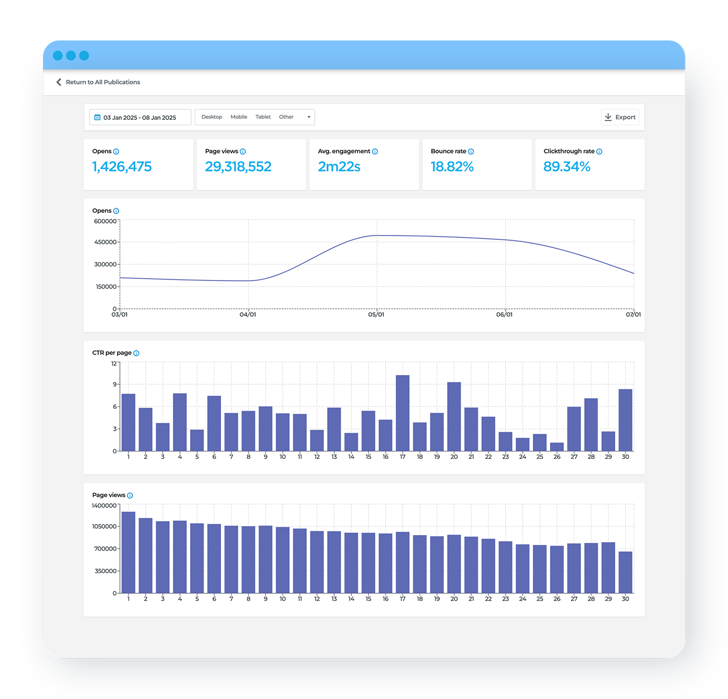Enable the Tablet traffic filter
Screen dimensions: 728x699
[x=263, y=117]
